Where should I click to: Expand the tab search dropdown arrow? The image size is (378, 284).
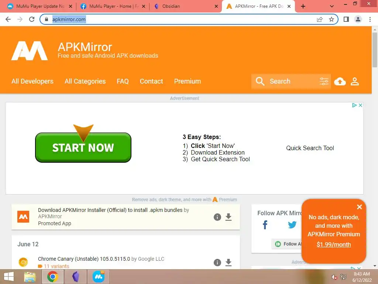[x=332, y=7]
